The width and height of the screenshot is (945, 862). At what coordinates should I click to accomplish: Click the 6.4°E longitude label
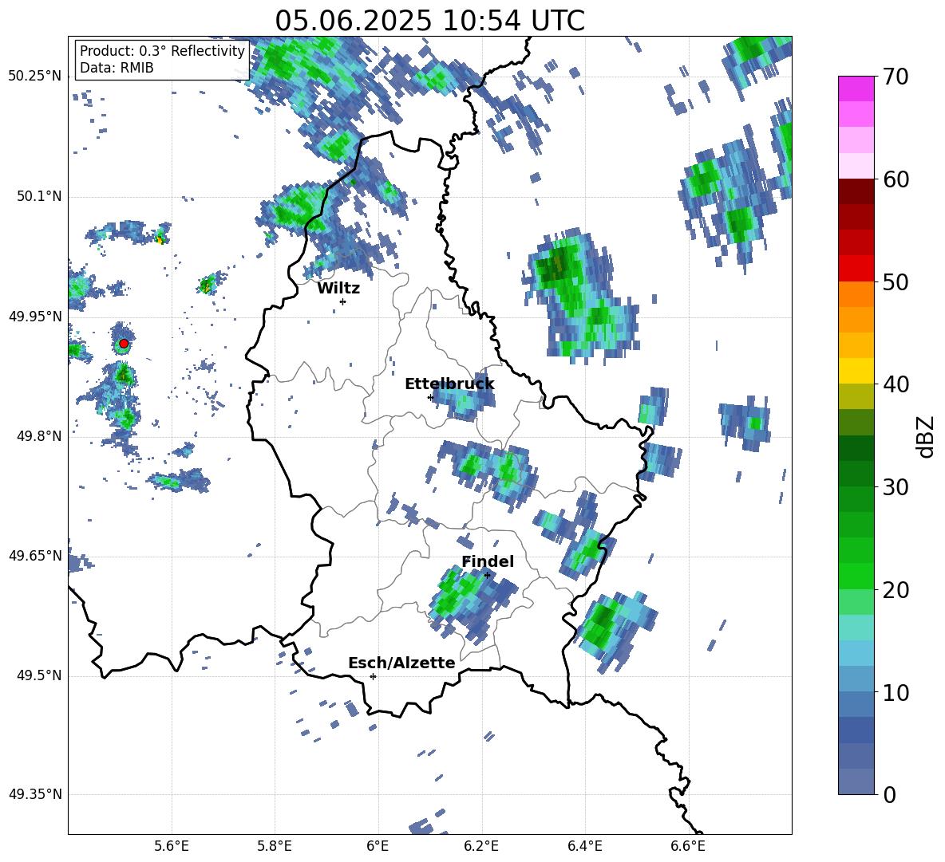click(584, 846)
